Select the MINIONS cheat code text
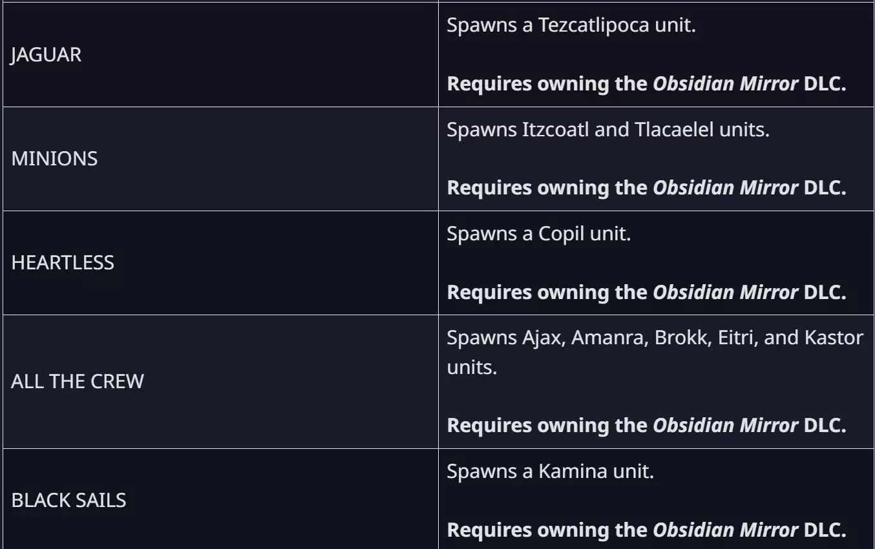The image size is (875, 549). pyautogui.click(x=54, y=159)
